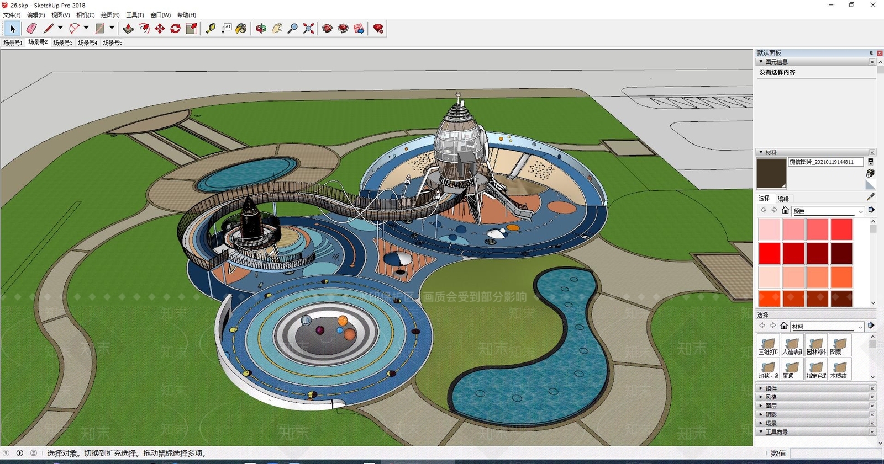Choose the Arc drawing tool

[x=74, y=29]
